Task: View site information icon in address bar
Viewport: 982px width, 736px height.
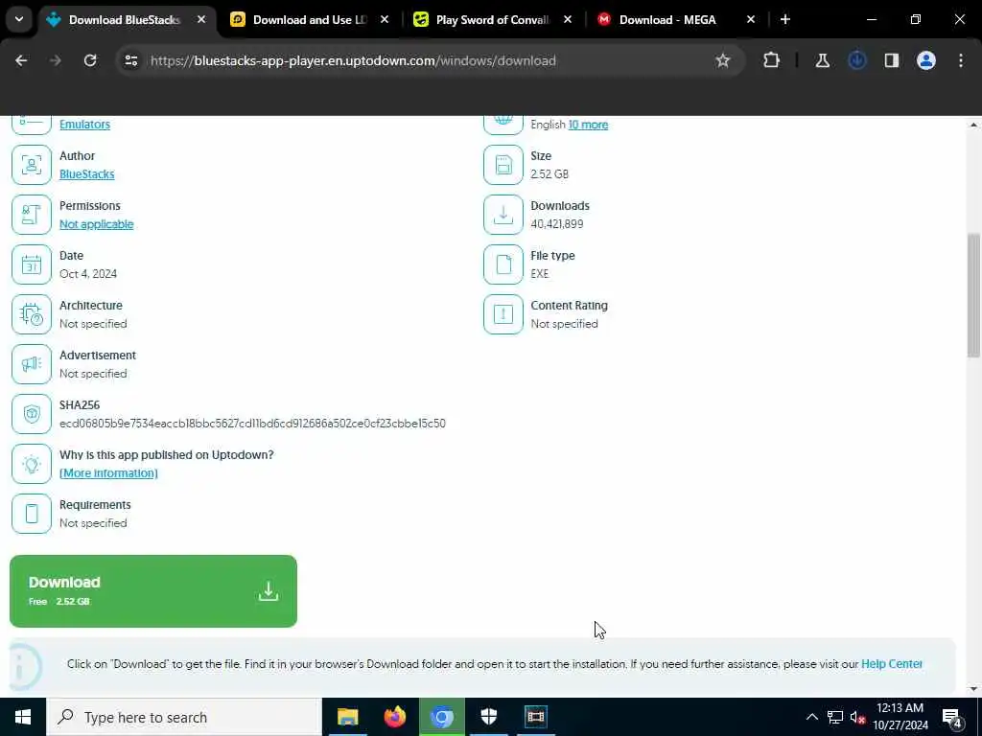Action: coord(131,60)
